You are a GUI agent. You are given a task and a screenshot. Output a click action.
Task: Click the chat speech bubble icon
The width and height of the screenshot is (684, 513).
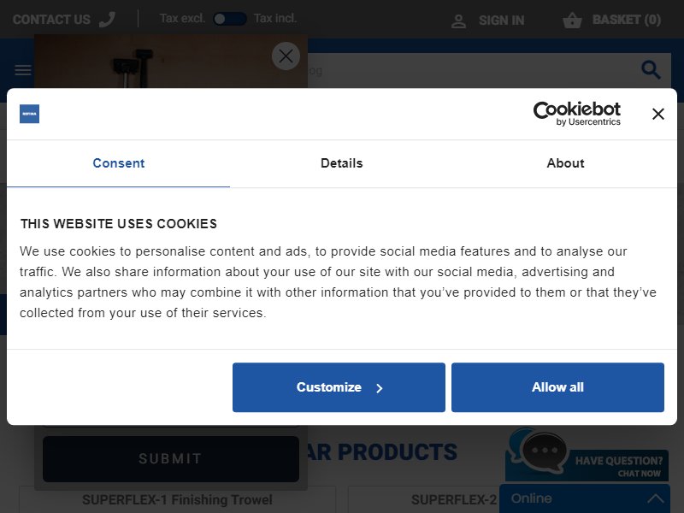click(544, 452)
